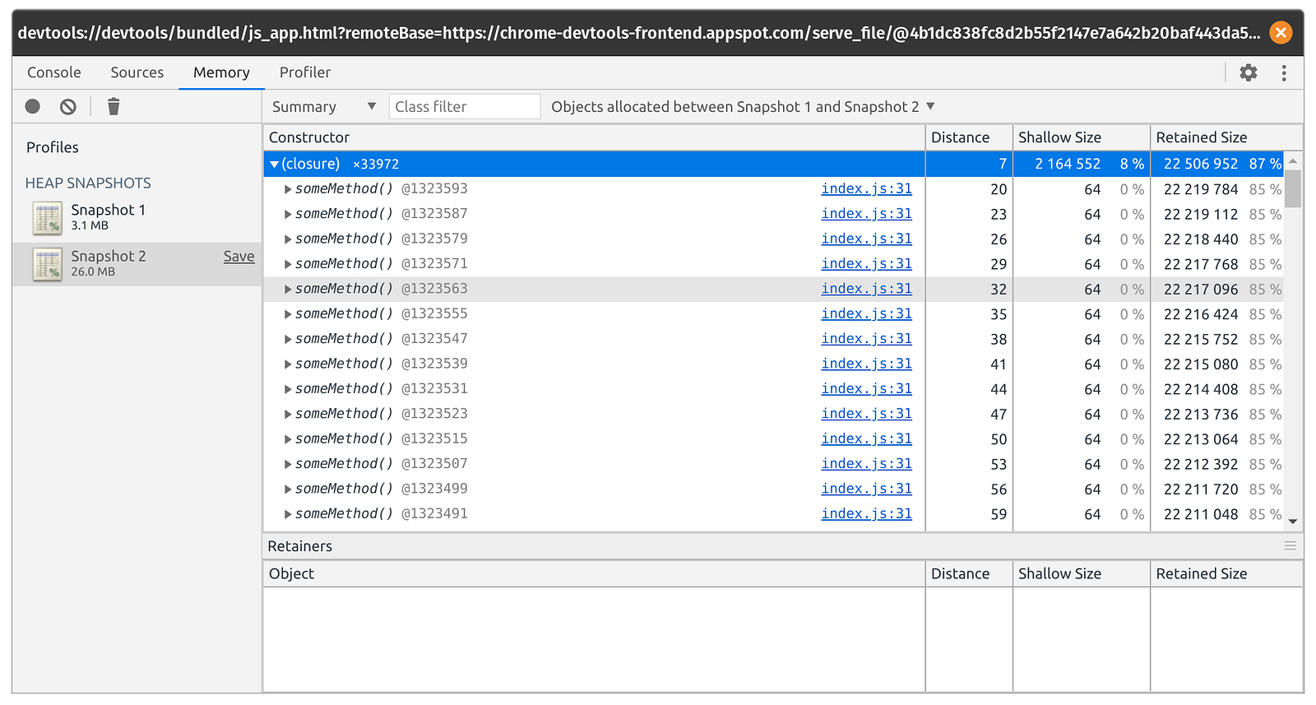Start recording a heap snapshot
This screenshot has height=705, width=1316.
[33, 106]
